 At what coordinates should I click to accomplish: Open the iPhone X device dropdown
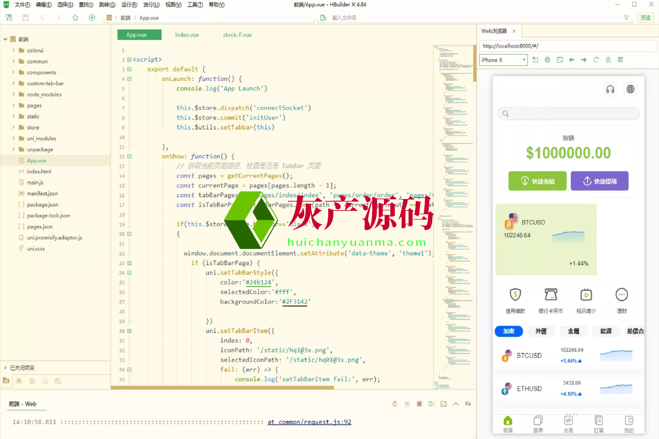(503, 60)
